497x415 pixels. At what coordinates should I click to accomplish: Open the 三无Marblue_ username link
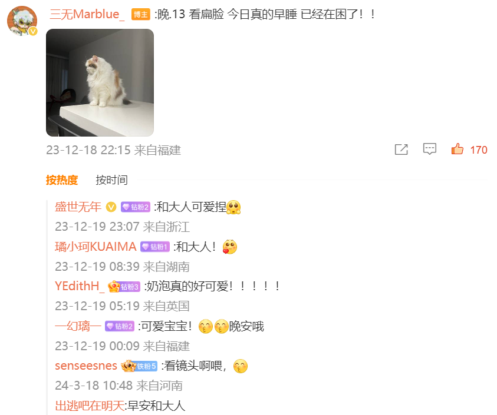(x=87, y=15)
